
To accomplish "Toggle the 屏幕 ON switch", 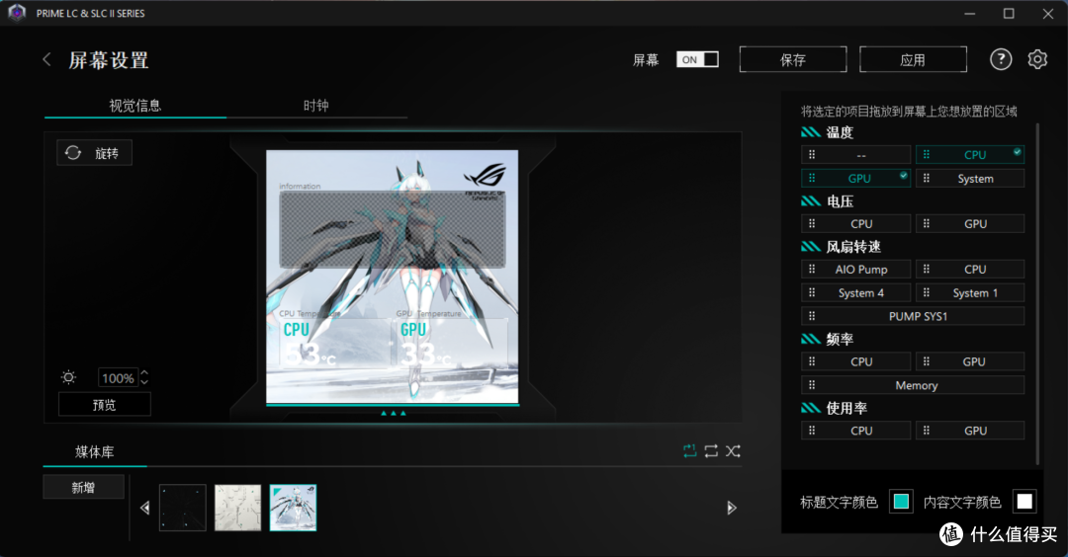I will pos(697,60).
